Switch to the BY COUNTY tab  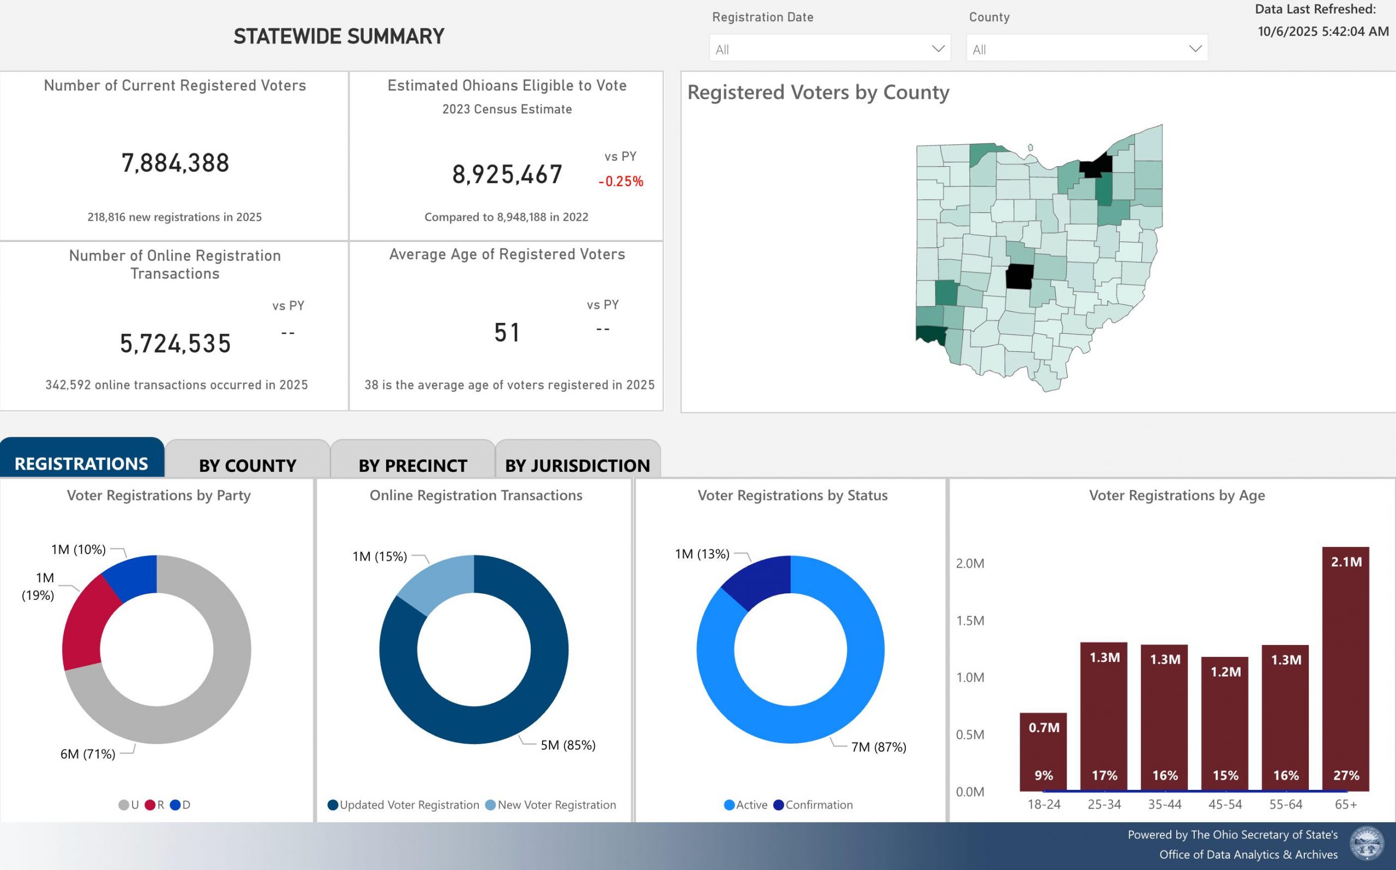point(248,464)
